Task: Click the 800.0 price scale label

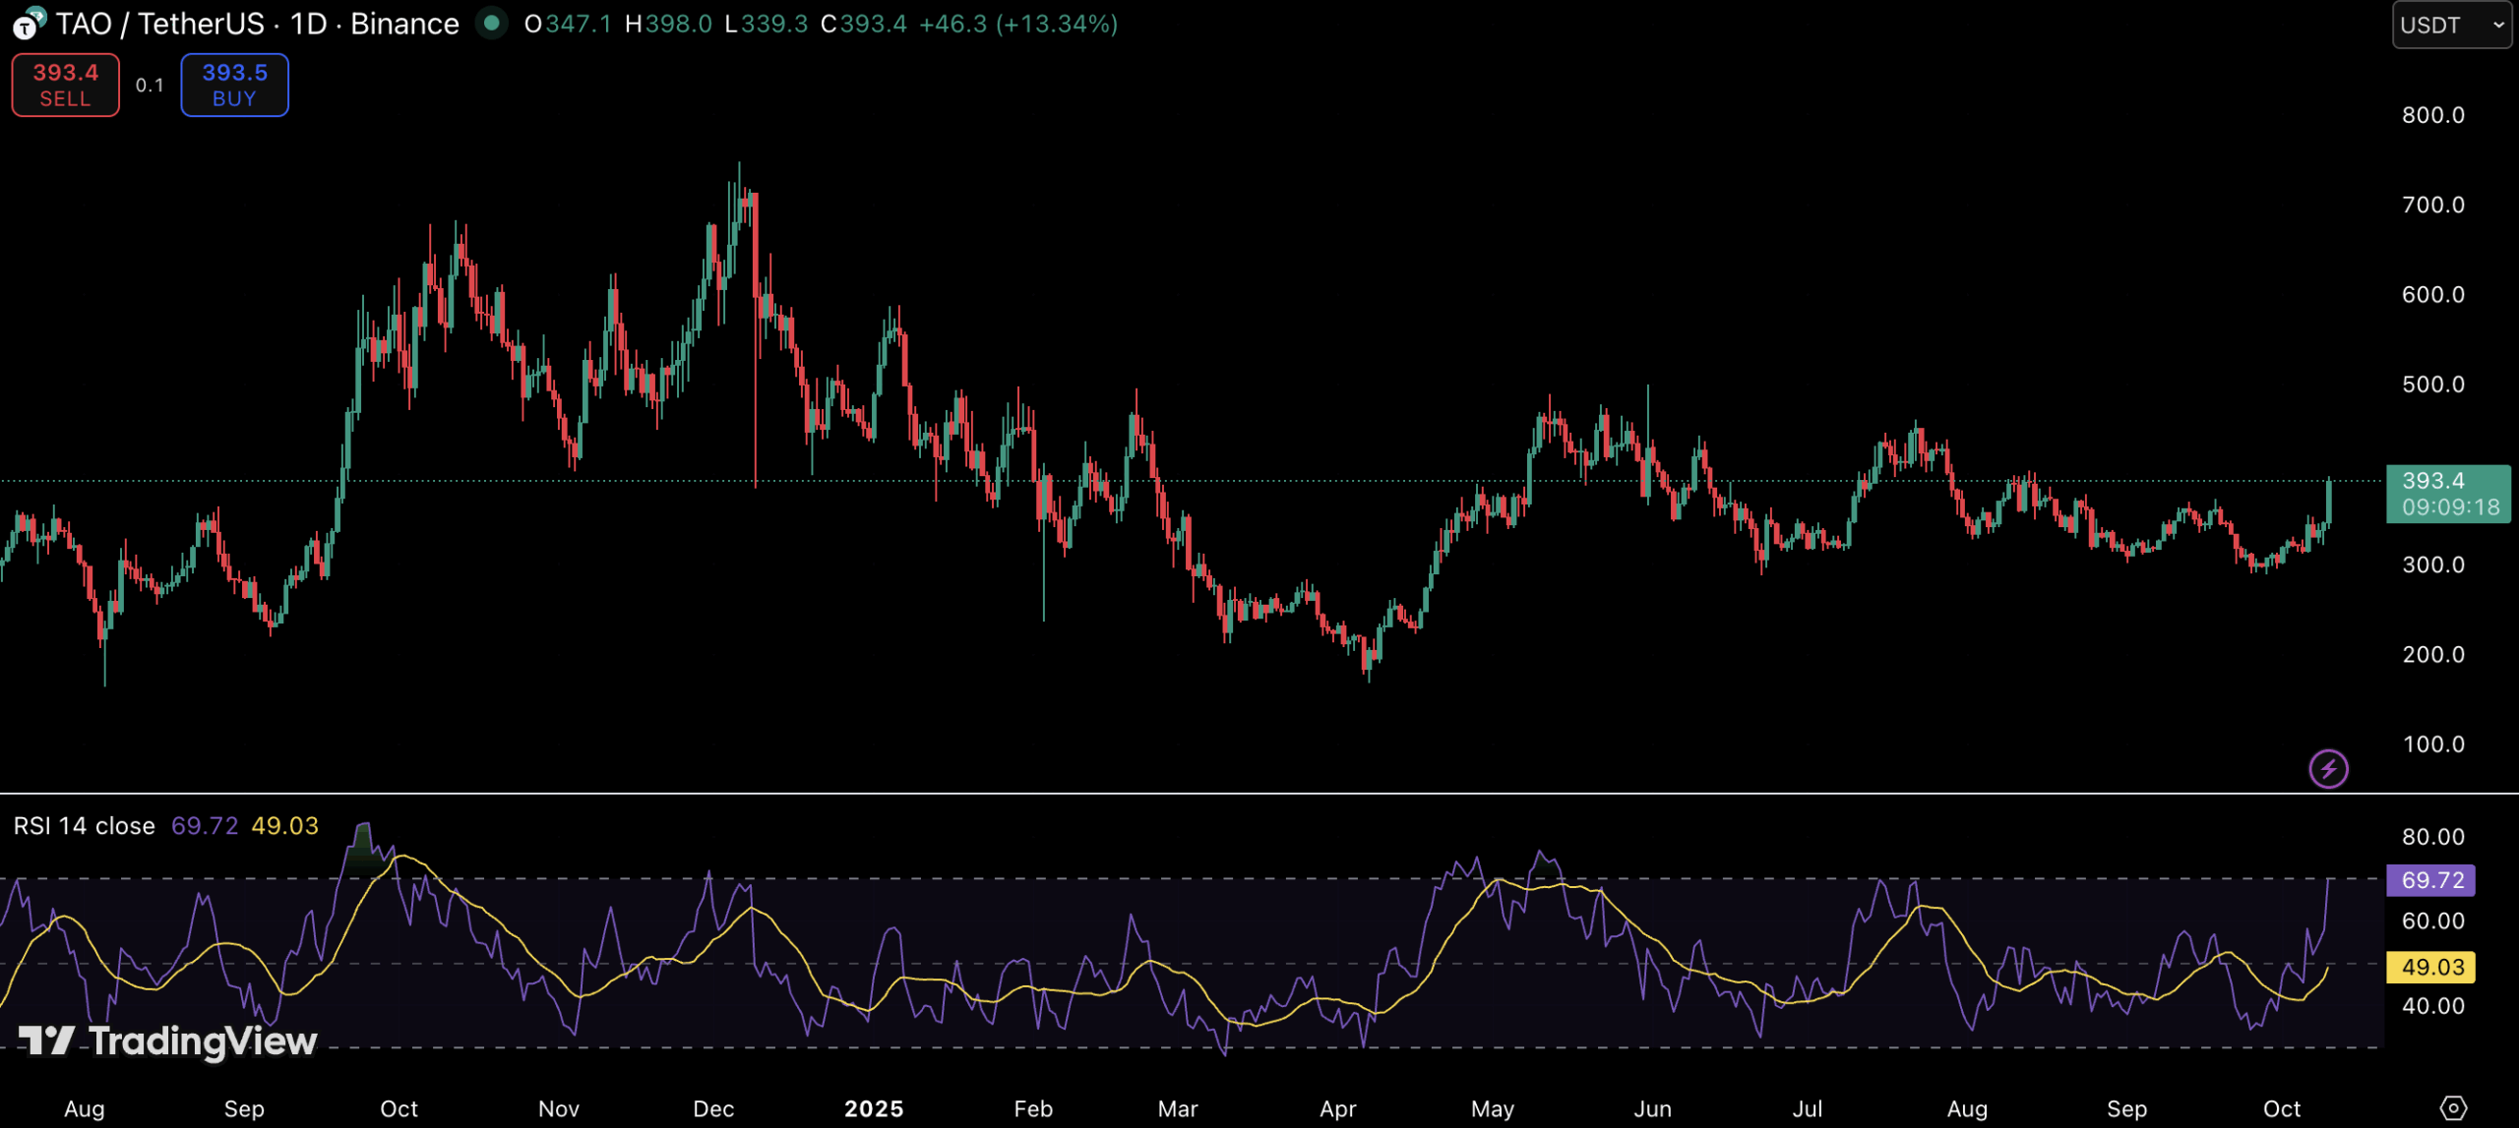Action: (2432, 115)
